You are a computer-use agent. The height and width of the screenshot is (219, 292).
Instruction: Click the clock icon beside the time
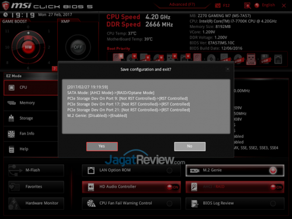[x=6, y=15]
